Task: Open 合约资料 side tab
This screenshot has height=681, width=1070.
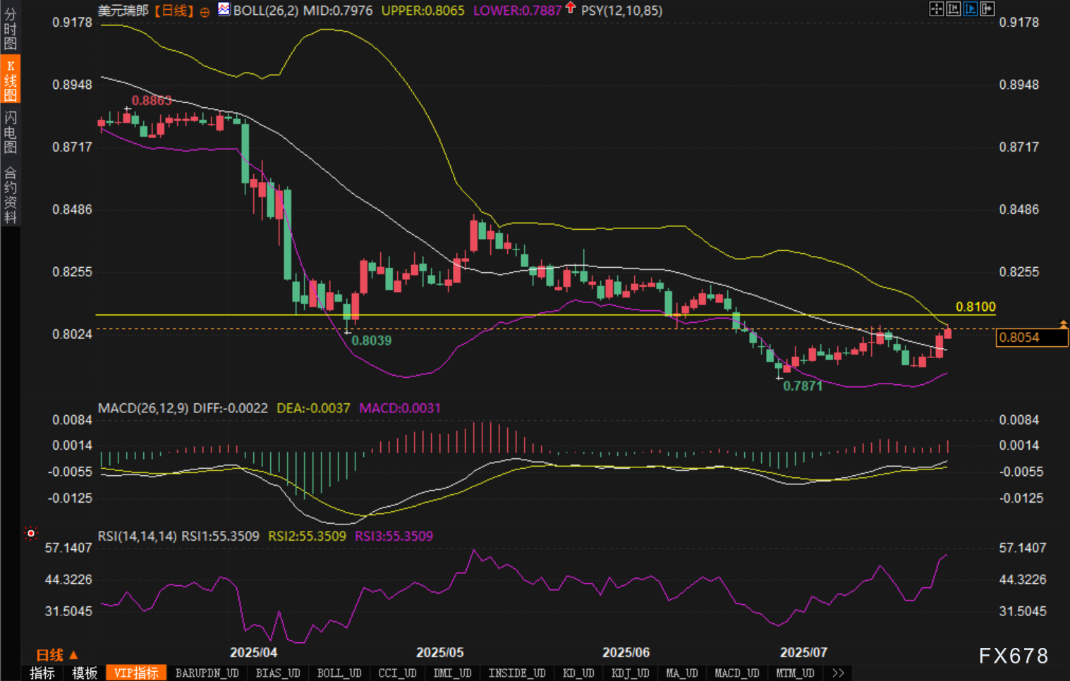Action: pyautogui.click(x=10, y=195)
